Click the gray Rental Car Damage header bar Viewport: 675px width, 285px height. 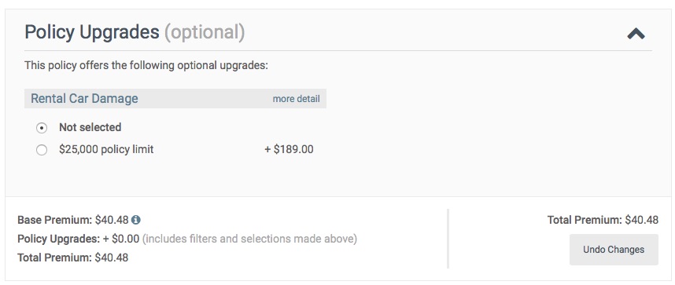click(x=175, y=98)
